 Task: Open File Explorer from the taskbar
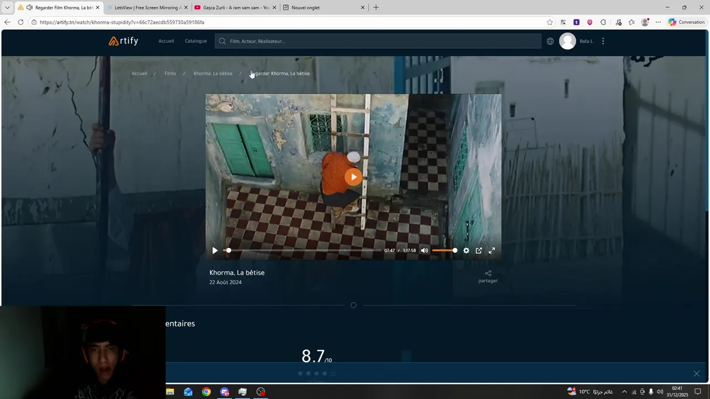pos(170,392)
